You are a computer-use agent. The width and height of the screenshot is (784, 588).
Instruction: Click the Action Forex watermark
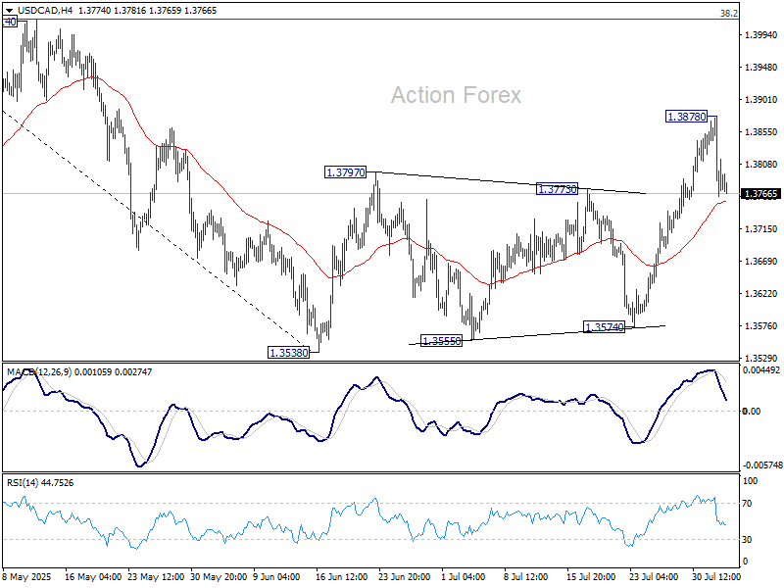point(456,95)
